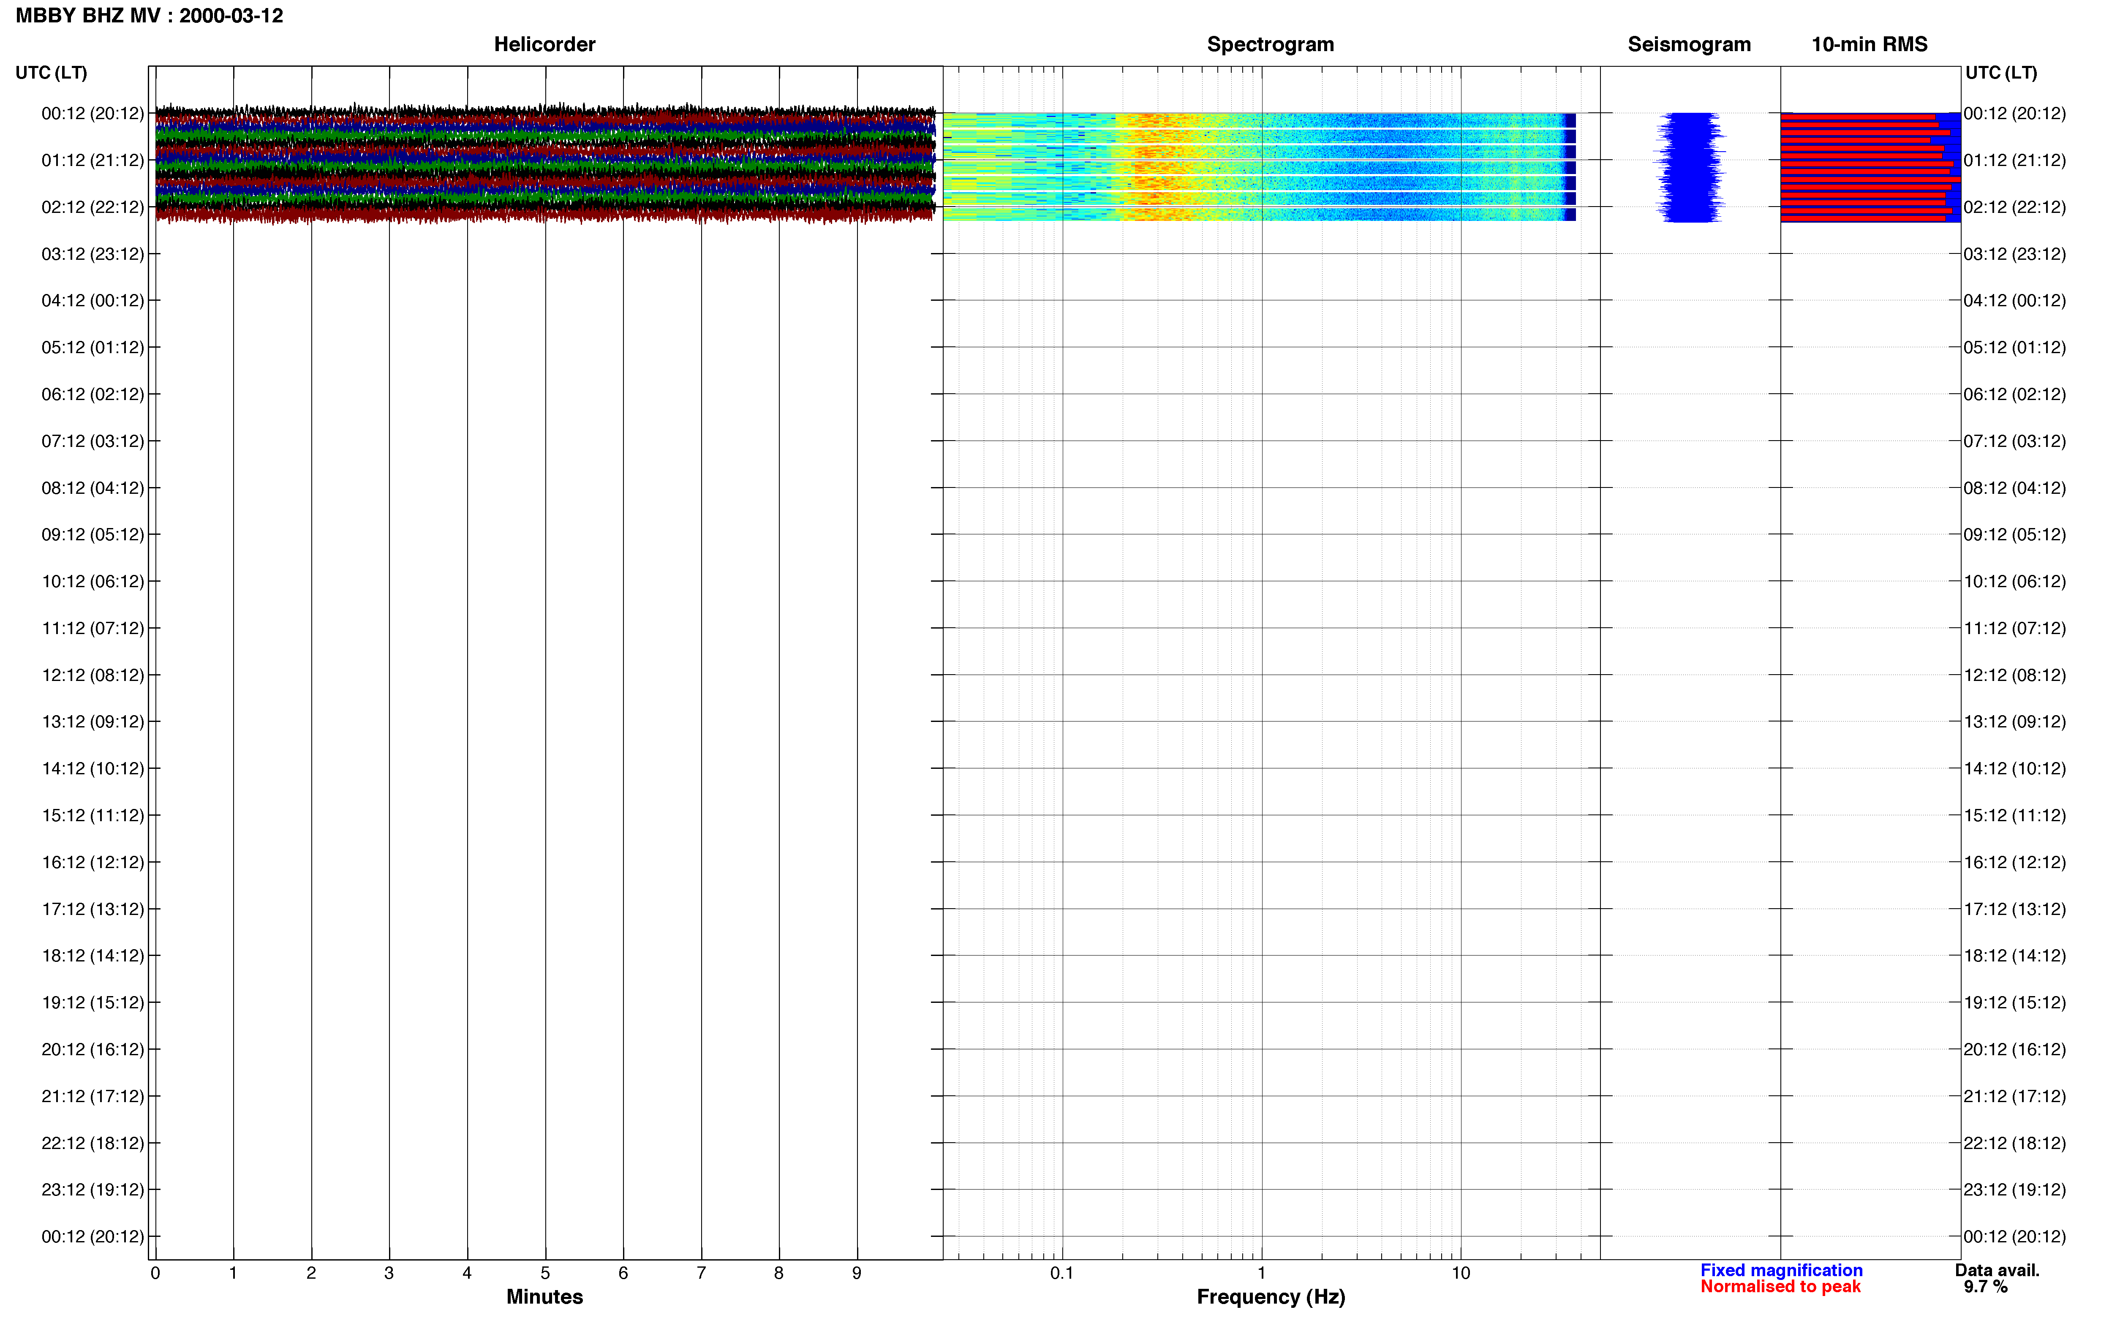The height and width of the screenshot is (1326, 2120).
Task: Click '15:12 (11:12)' beside the RMS panel
Action: [x=2015, y=815]
